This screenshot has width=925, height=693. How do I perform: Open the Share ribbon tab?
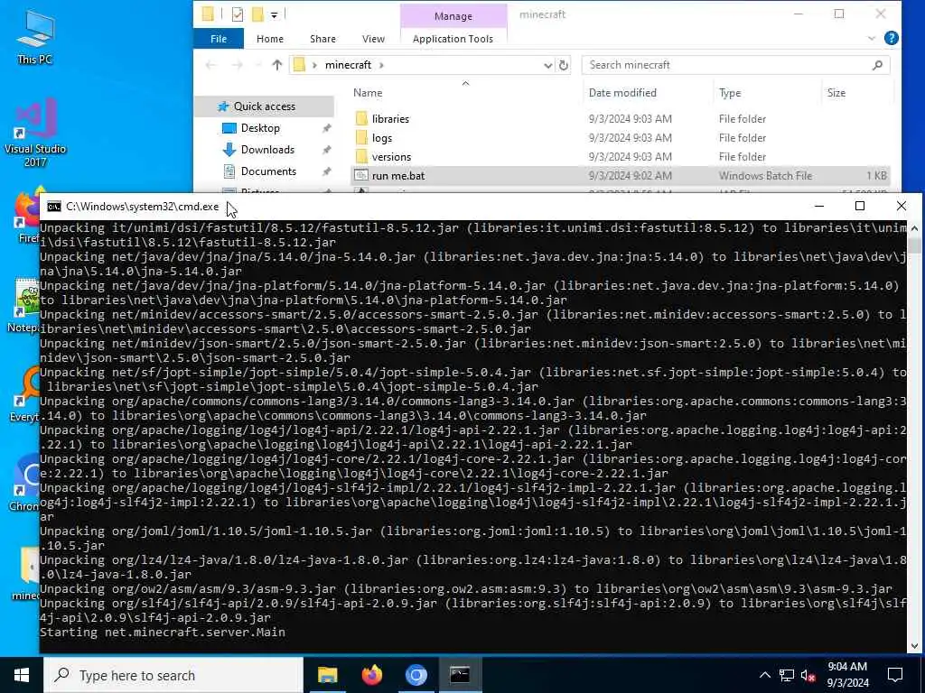322,39
